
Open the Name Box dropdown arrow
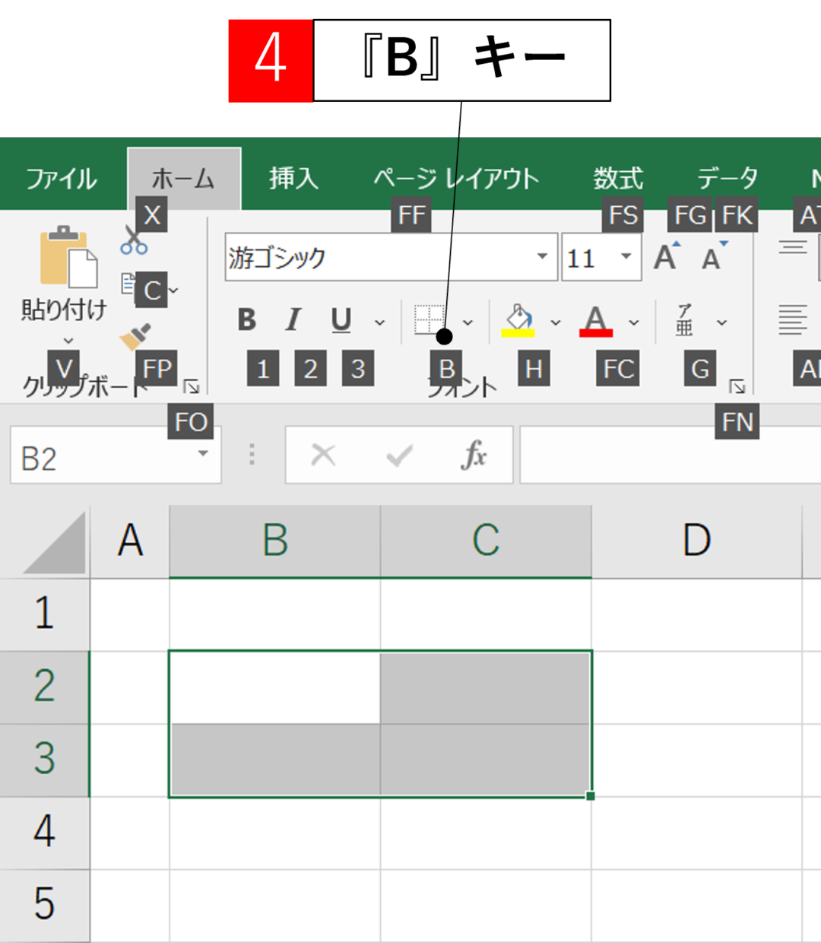pos(203,454)
